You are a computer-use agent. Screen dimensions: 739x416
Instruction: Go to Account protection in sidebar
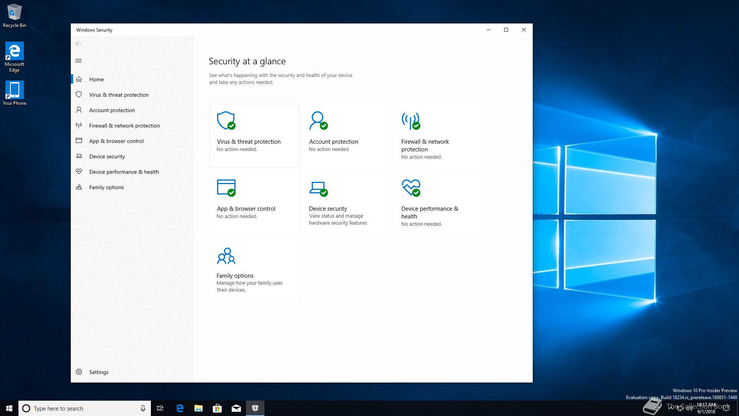[112, 110]
